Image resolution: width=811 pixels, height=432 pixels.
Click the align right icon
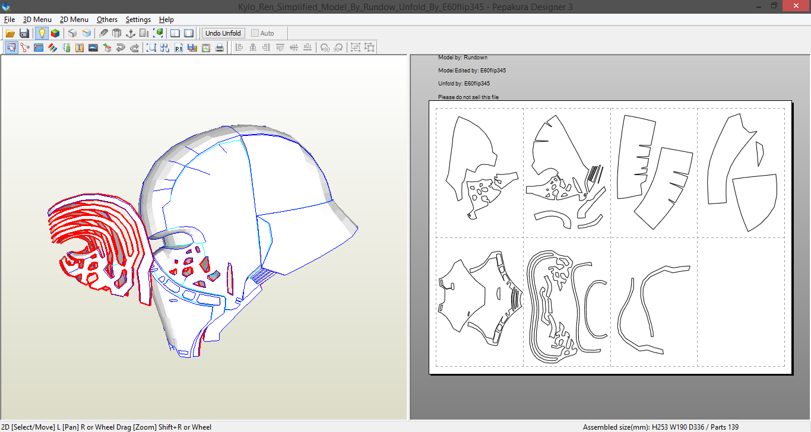[x=267, y=47]
